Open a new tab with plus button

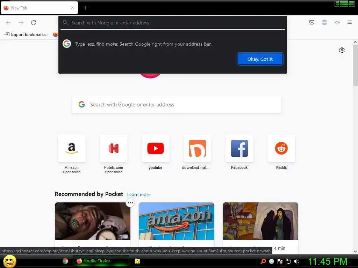85,8
